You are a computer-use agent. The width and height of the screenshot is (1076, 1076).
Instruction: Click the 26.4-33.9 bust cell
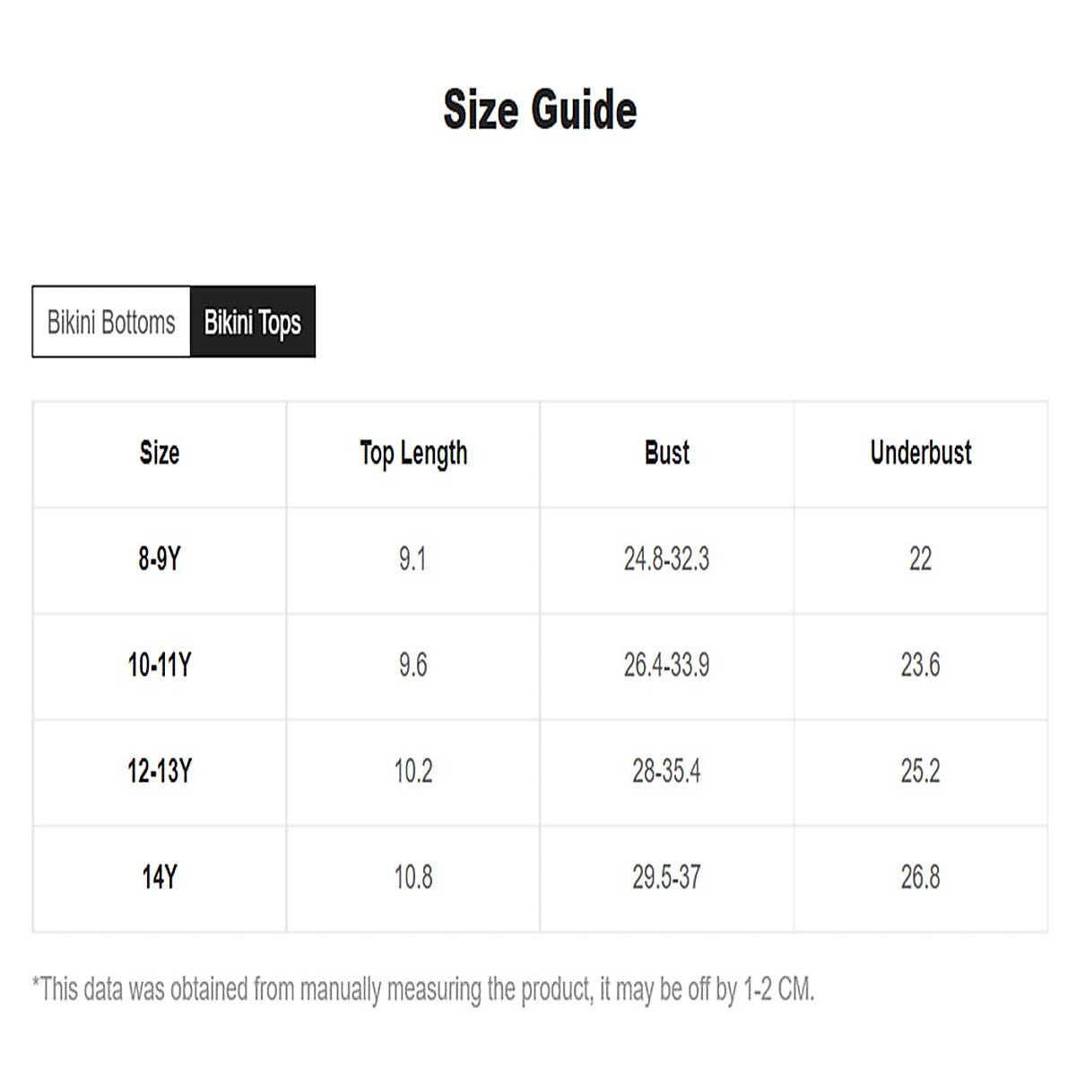666,665
